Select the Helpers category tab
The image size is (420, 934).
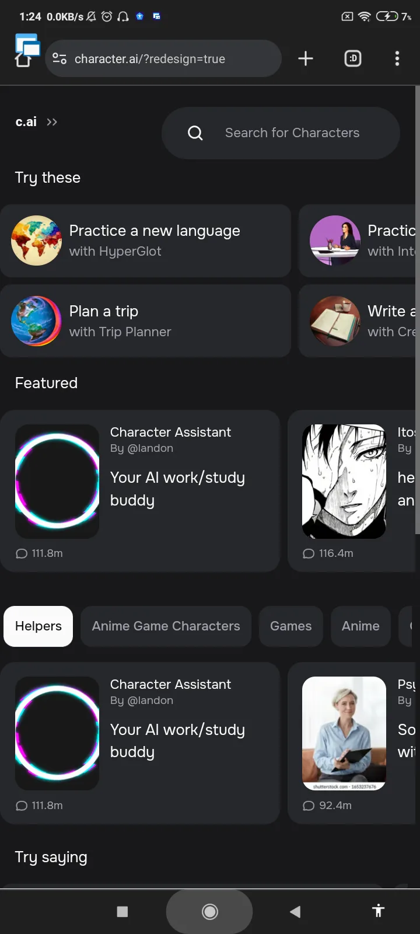click(x=38, y=626)
